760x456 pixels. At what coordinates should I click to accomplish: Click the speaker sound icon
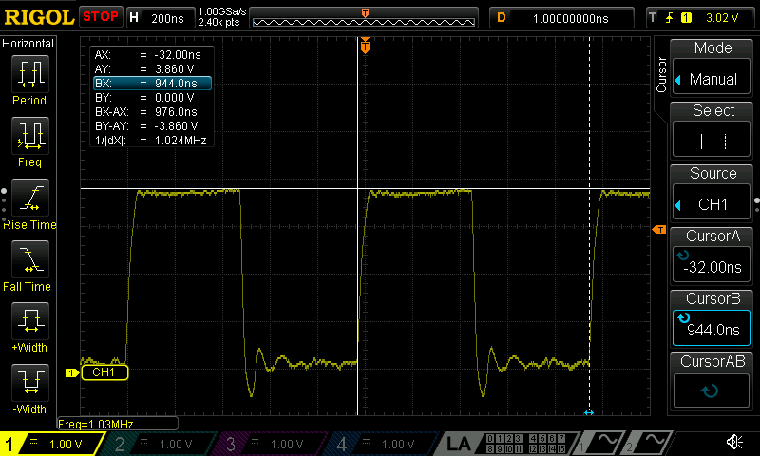[x=734, y=443]
